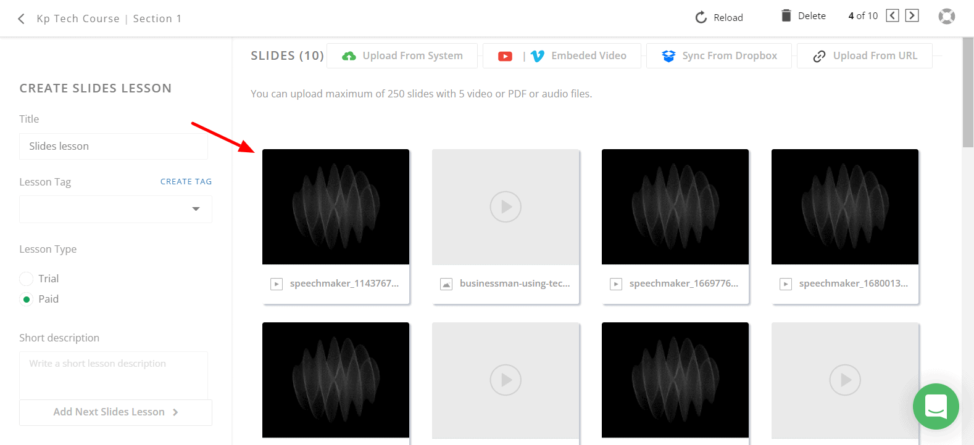The width and height of the screenshot is (974, 445).
Task: Click Sync From Dropbox button
Action: [719, 55]
